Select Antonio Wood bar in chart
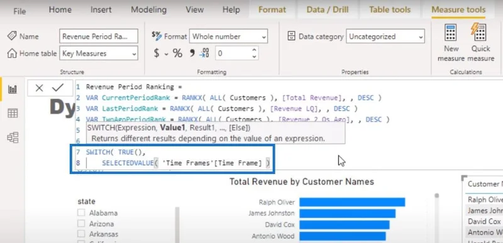The width and height of the screenshot is (503, 243). 342,236
